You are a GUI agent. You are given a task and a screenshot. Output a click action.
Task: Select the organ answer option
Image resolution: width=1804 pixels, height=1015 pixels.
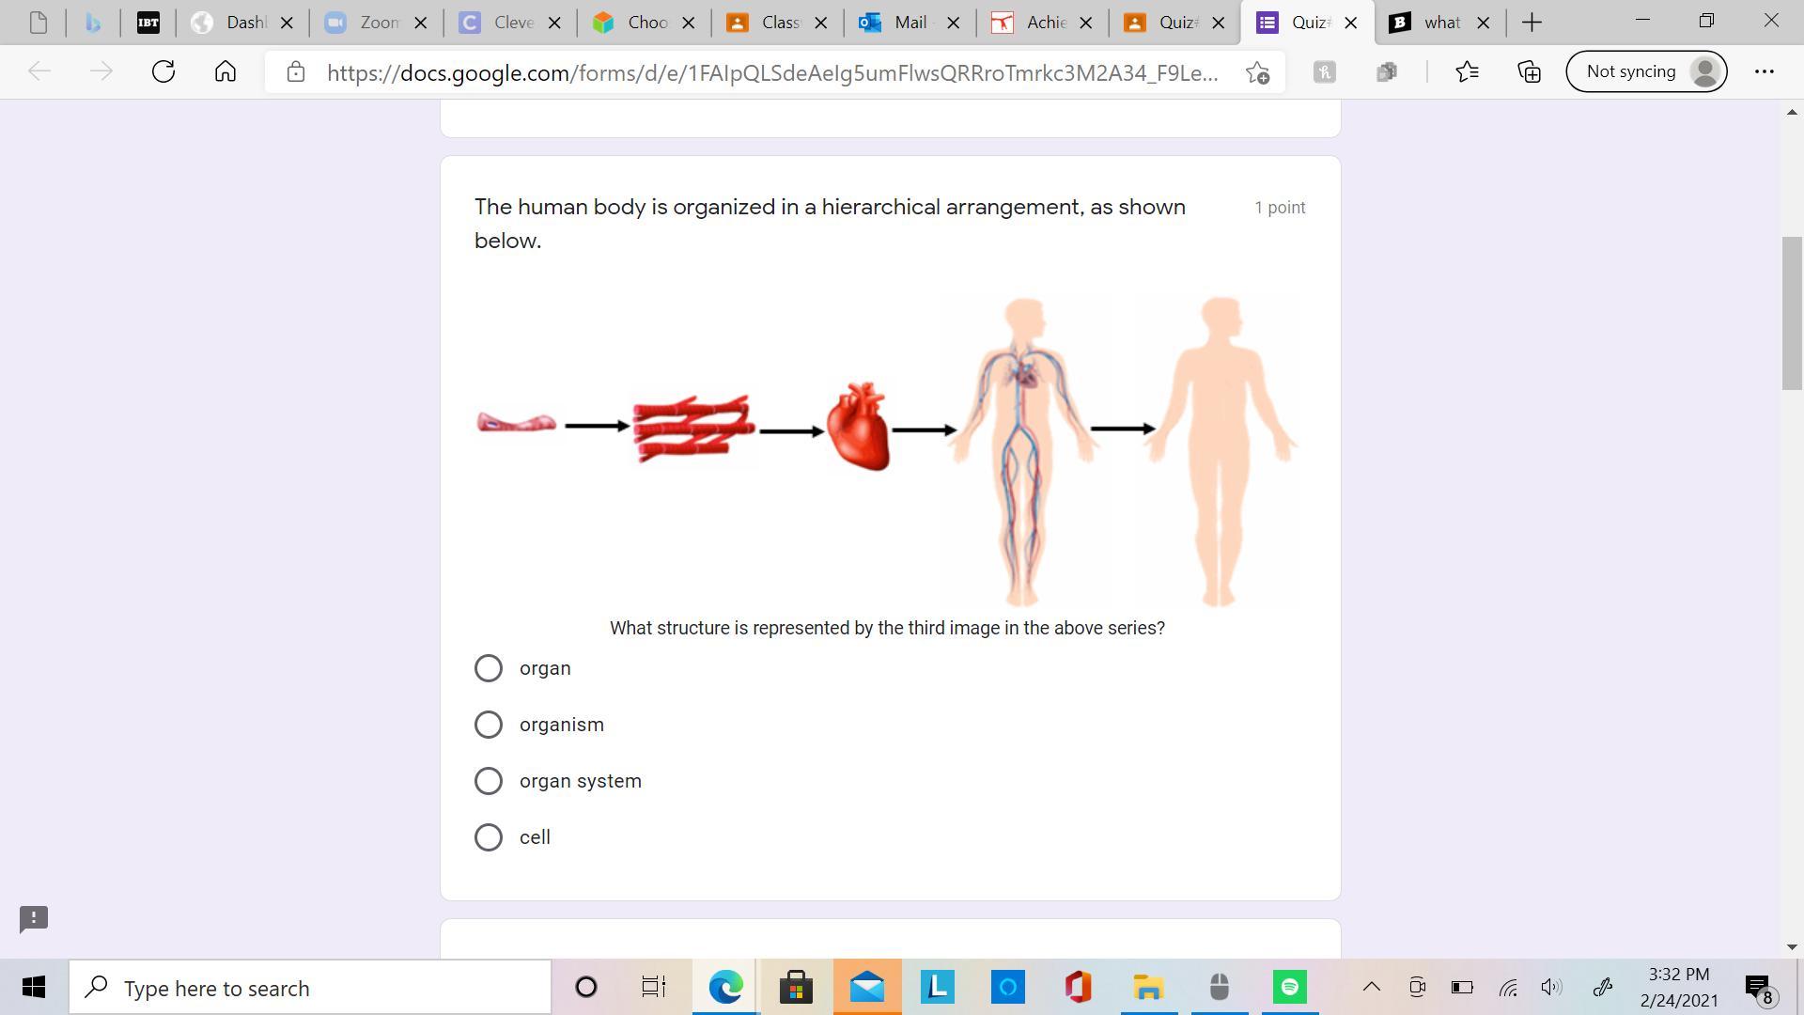[489, 668]
